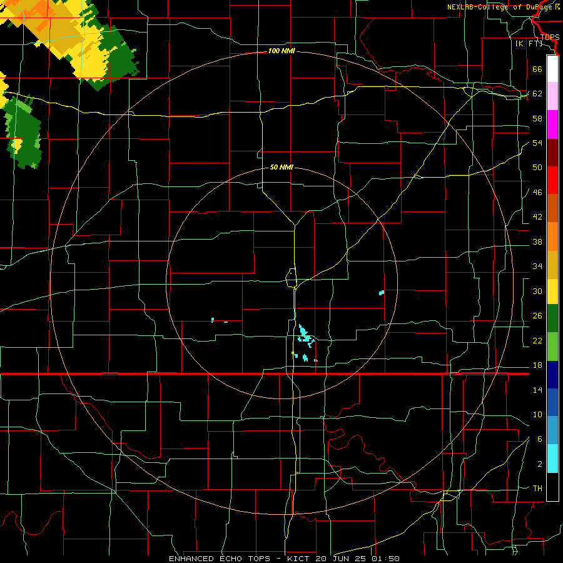563x563 pixels.
Task: Click the 'TH' threshold legend label
Action: tap(537, 489)
